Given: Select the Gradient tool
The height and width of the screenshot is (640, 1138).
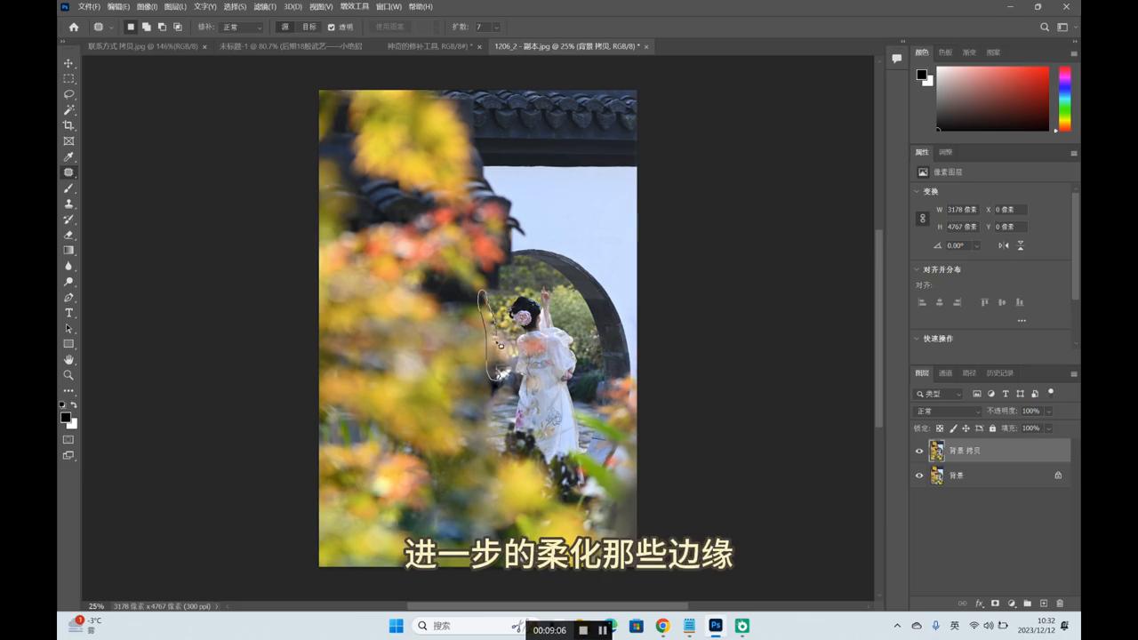Looking at the screenshot, I should click(68, 250).
